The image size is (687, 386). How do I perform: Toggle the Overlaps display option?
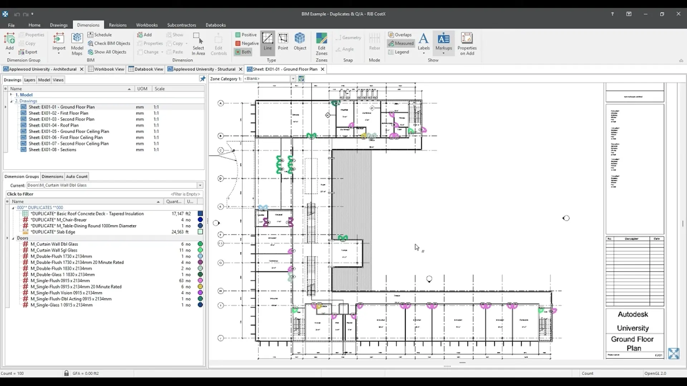[x=400, y=35]
